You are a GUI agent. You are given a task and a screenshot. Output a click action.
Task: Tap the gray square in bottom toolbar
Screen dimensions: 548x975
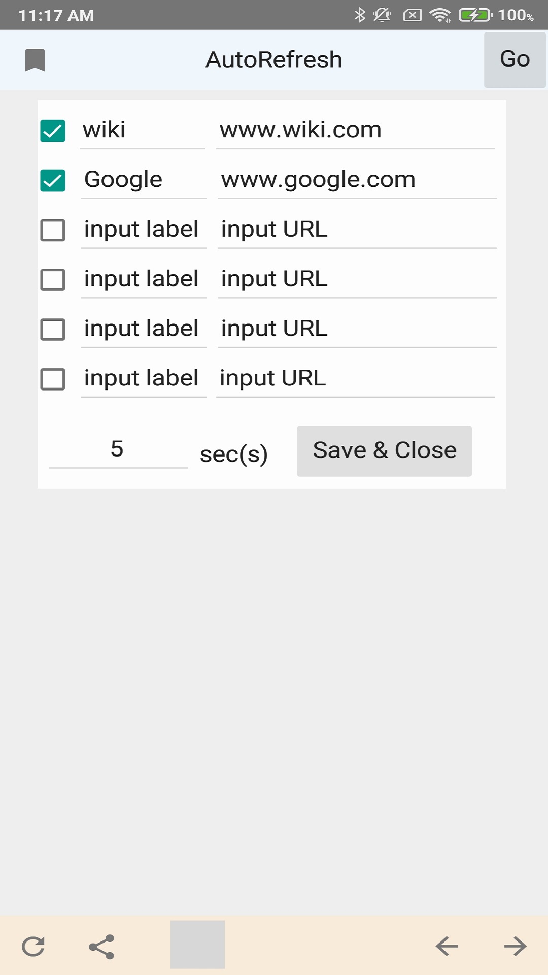197,945
